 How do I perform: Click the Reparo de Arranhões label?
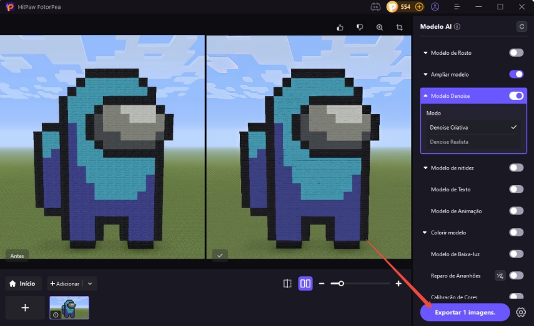click(x=455, y=276)
